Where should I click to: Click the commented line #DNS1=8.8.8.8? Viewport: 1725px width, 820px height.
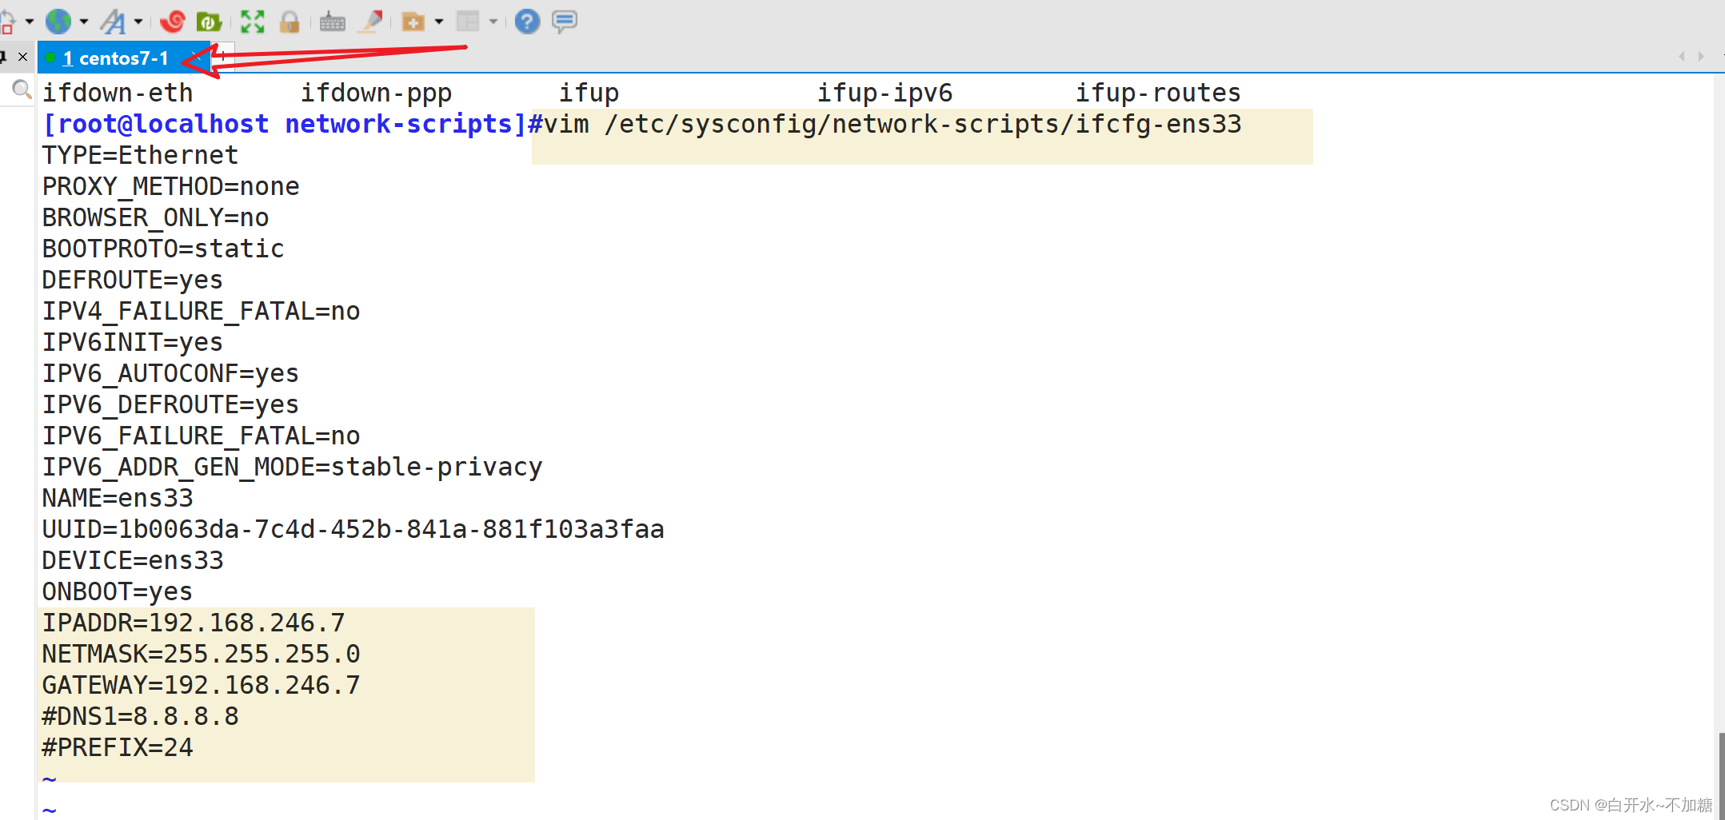pyautogui.click(x=141, y=716)
